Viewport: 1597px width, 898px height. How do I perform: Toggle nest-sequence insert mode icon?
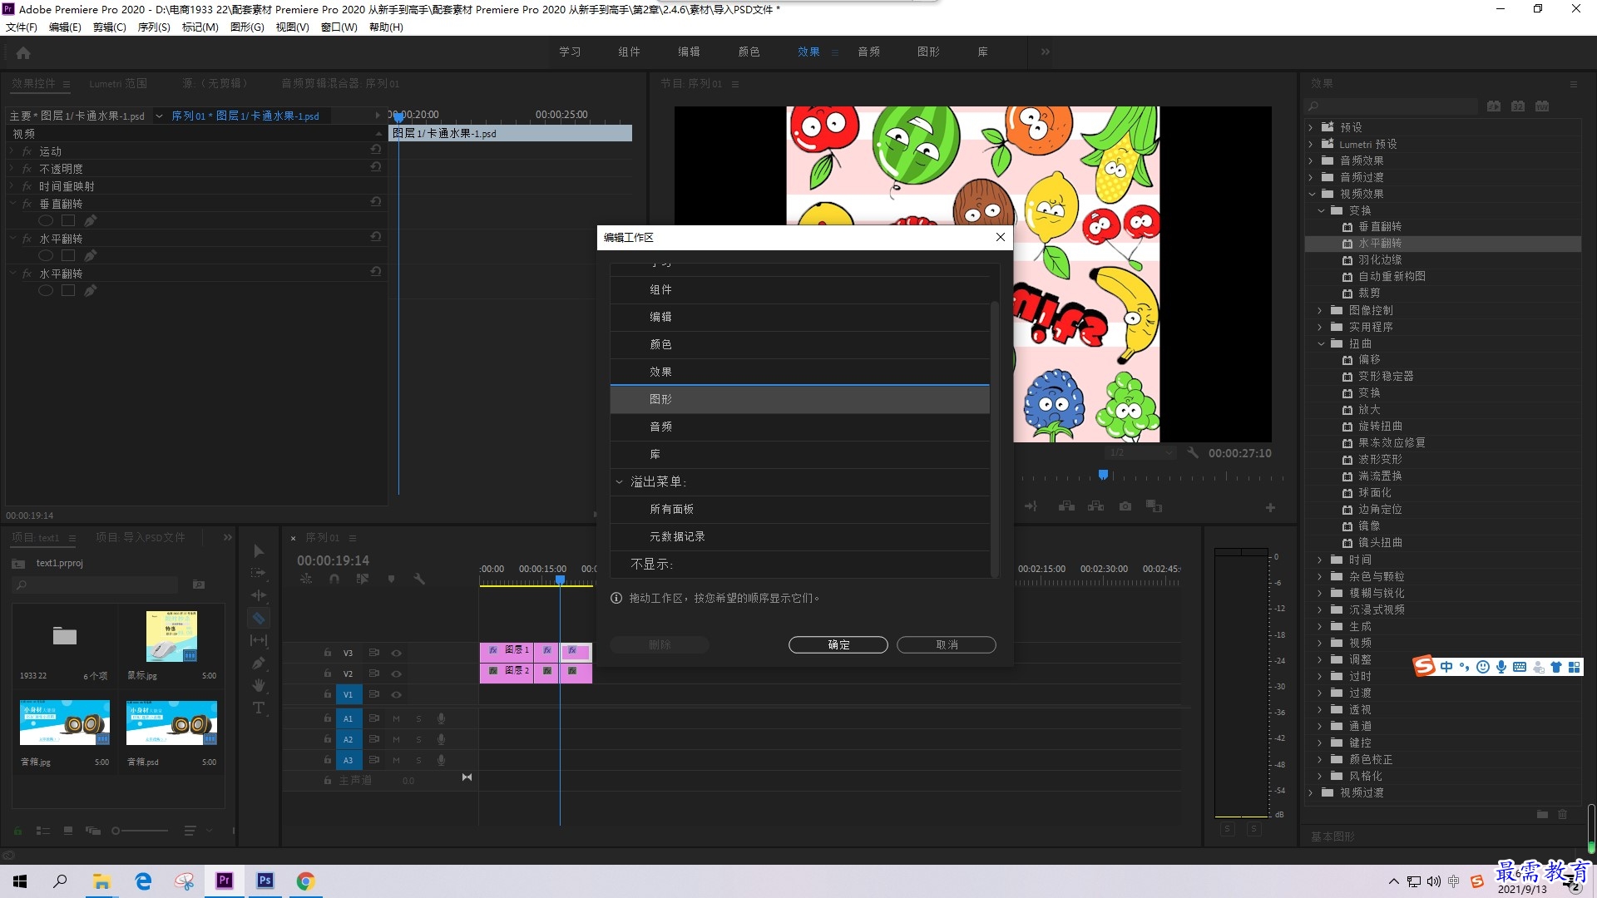point(306,579)
